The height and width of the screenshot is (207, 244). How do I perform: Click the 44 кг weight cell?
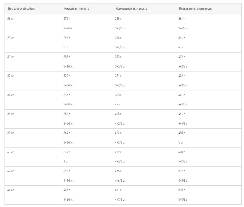click(x=11, y=190)
